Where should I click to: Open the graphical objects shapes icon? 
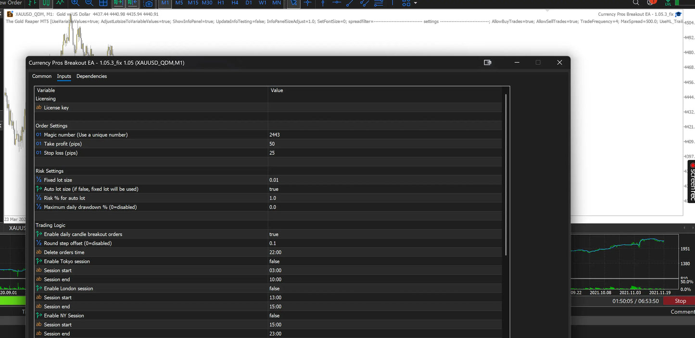[x=406, y=3]
